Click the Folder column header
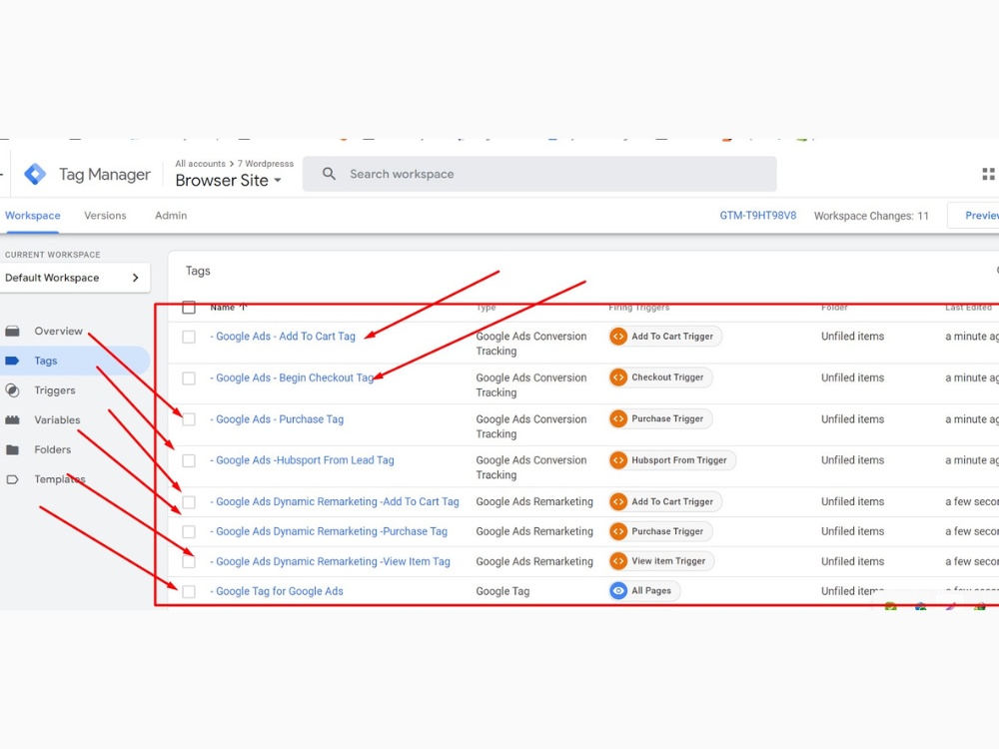 coord(834,308)
